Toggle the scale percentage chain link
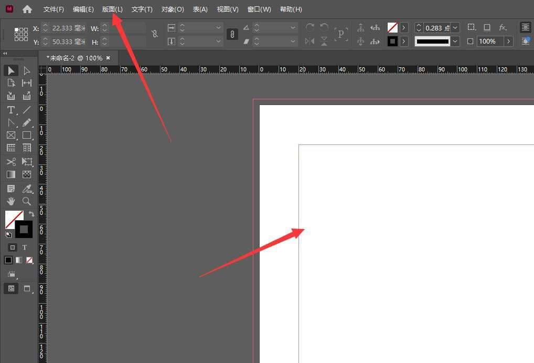This screenshot has height=363, width=534. tap(232, 34)
